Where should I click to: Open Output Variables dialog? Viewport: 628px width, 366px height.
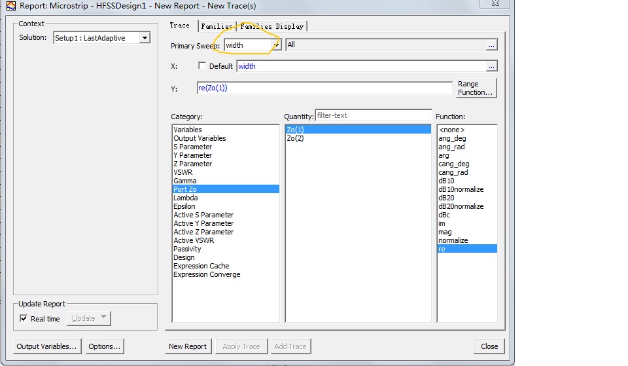coord(47,346)
